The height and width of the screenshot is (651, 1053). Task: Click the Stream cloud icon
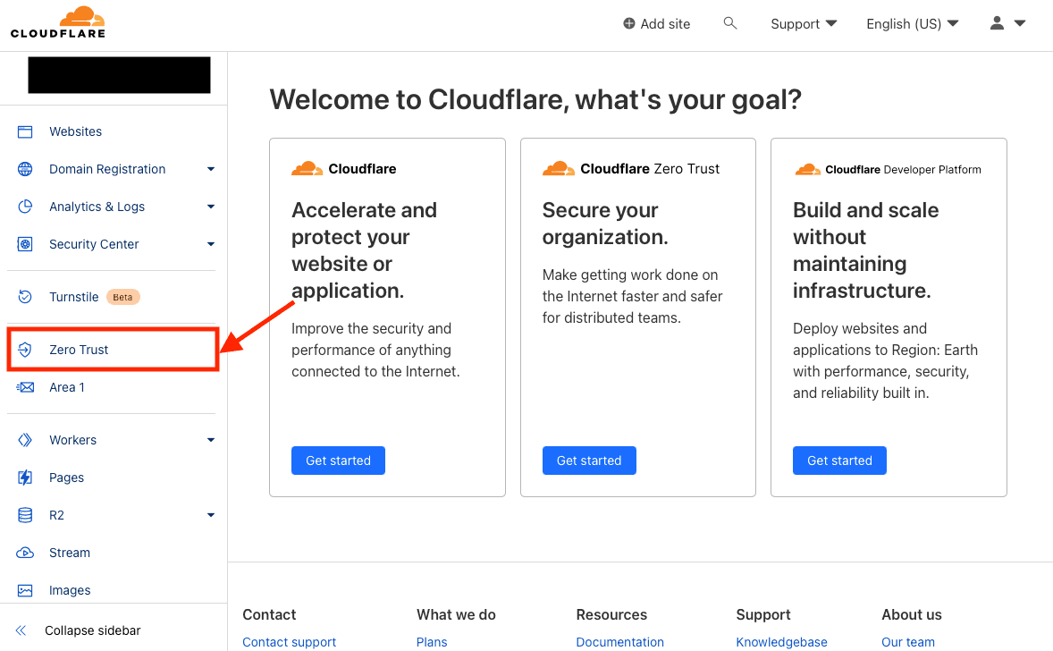[25, 553]
